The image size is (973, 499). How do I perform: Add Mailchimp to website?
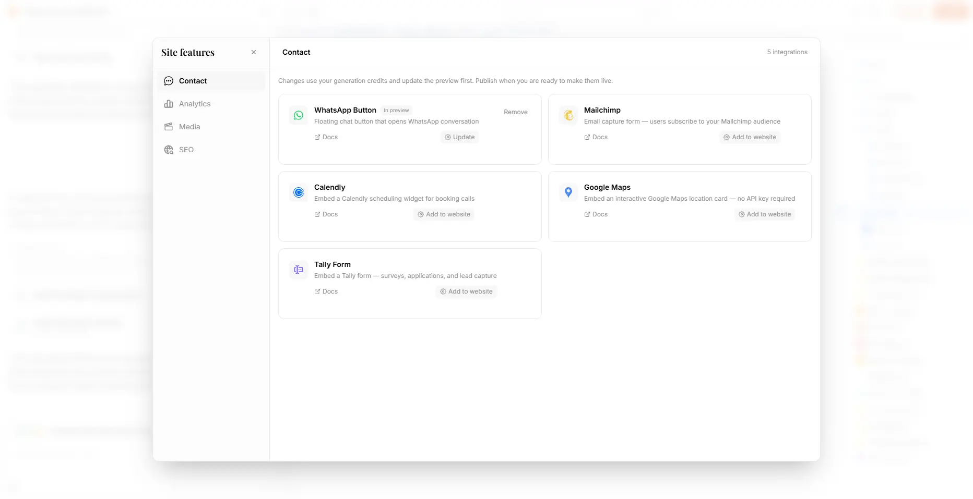[750, 137]
